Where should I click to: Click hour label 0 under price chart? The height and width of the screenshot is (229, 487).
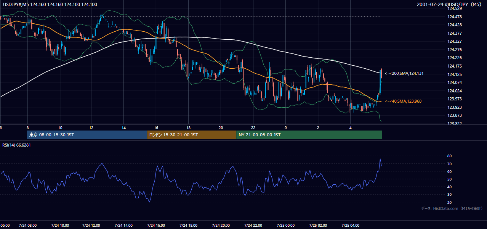tap(285, 128)
